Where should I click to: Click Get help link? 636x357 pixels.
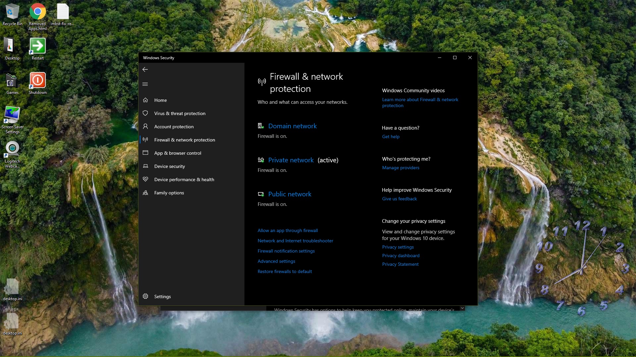(x=391, y=137)
